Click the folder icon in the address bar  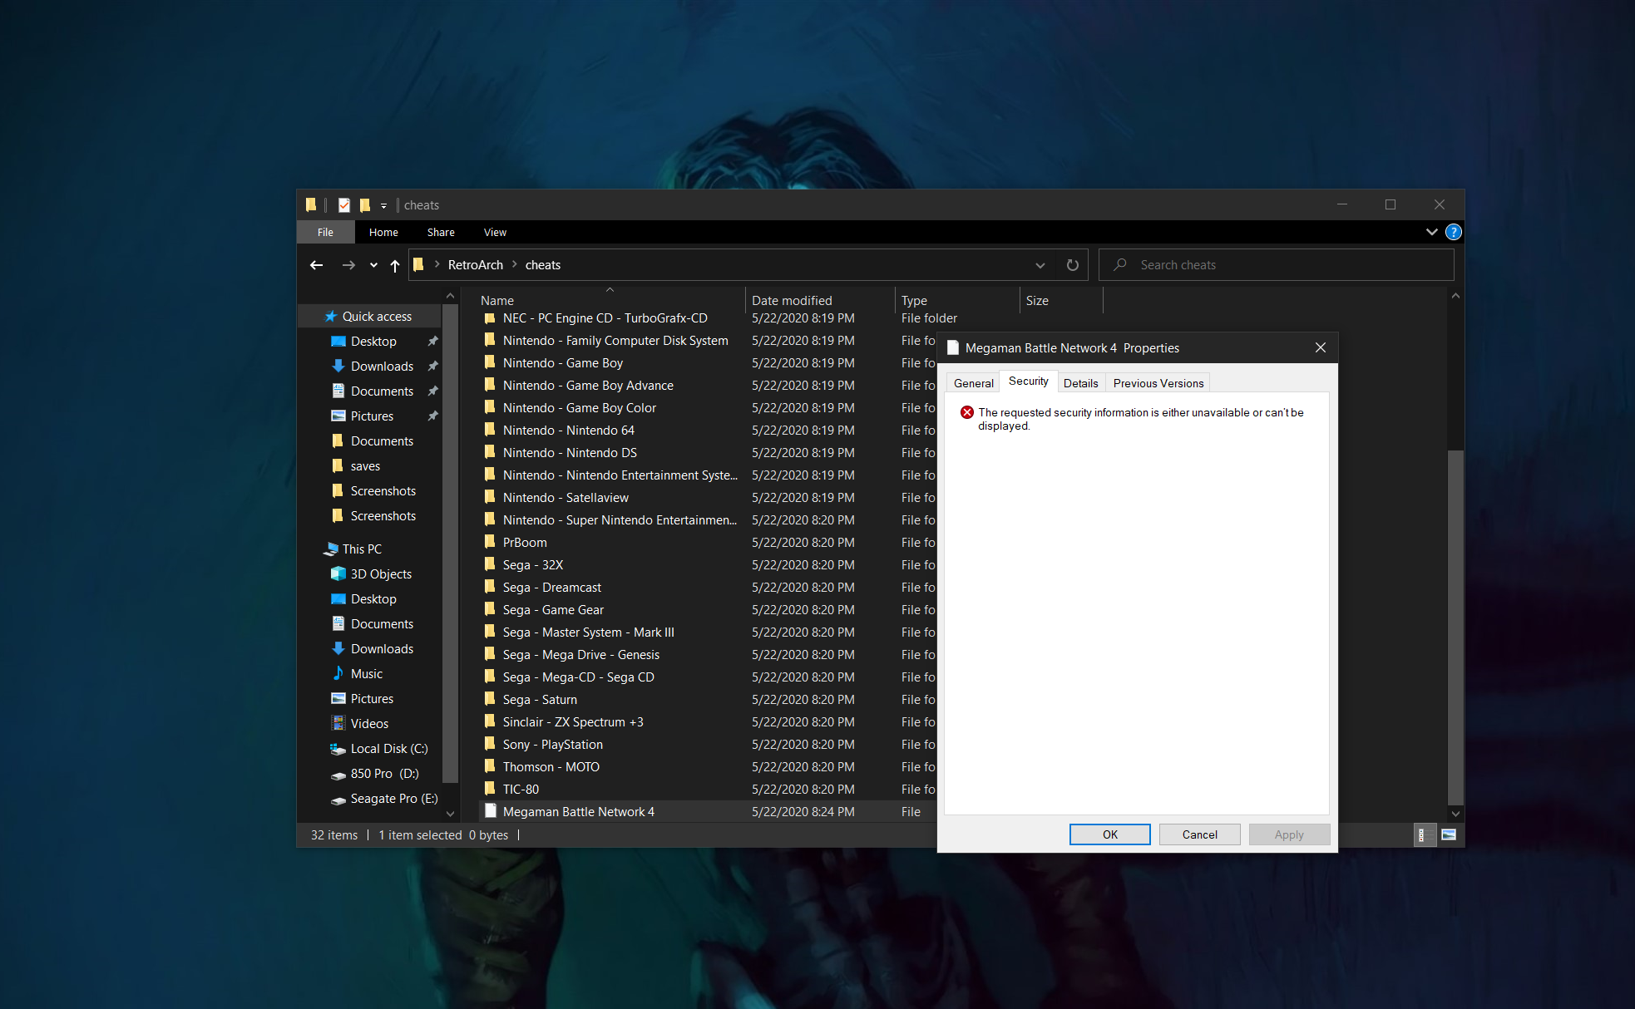[419, 264]
